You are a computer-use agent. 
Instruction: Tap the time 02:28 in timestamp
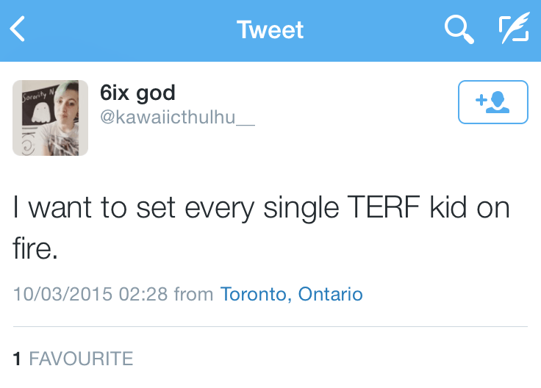[x=146, y=295]
